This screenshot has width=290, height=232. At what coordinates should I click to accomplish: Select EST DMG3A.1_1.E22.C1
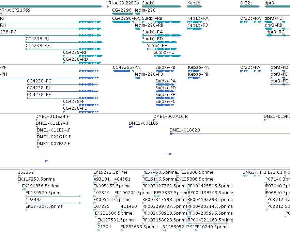262,172
